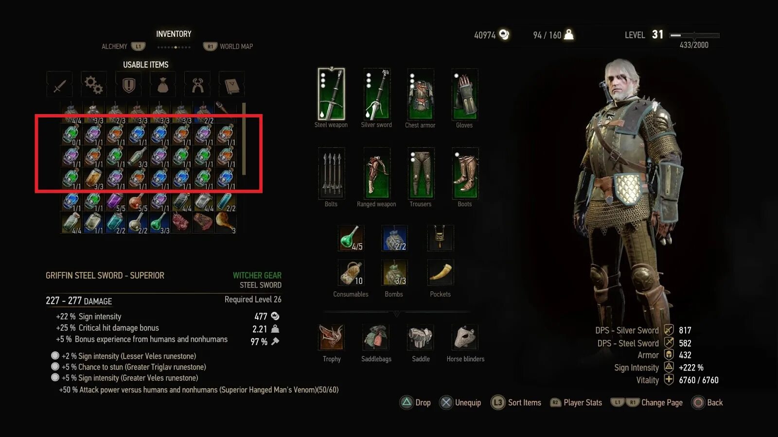The height and width of the screenshot is (437, 778).
Task: Select the horse gear category icon
Action: (x=197, y=84)
